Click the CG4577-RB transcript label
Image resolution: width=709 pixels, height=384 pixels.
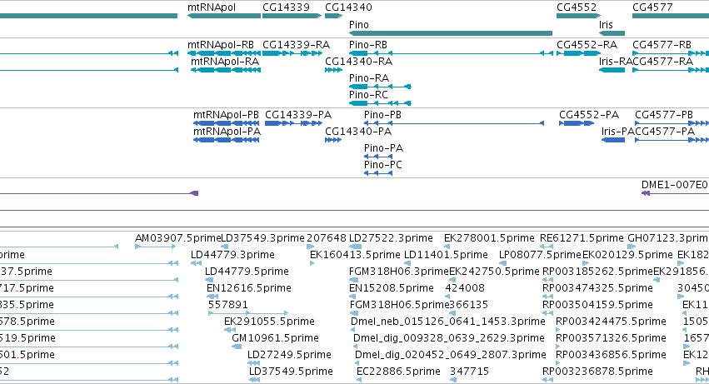pos(662,45)
